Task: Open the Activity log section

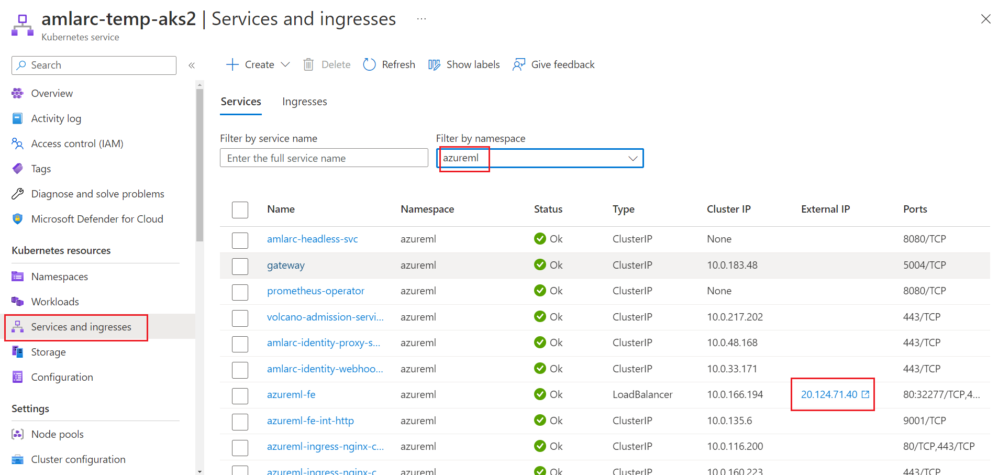Action: (x=56, y=118)
